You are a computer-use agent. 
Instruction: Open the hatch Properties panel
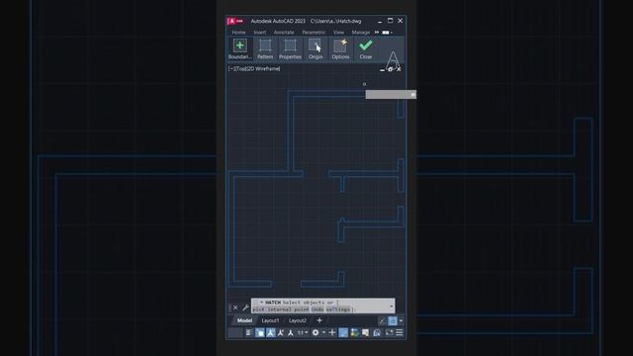pos(290,49)
